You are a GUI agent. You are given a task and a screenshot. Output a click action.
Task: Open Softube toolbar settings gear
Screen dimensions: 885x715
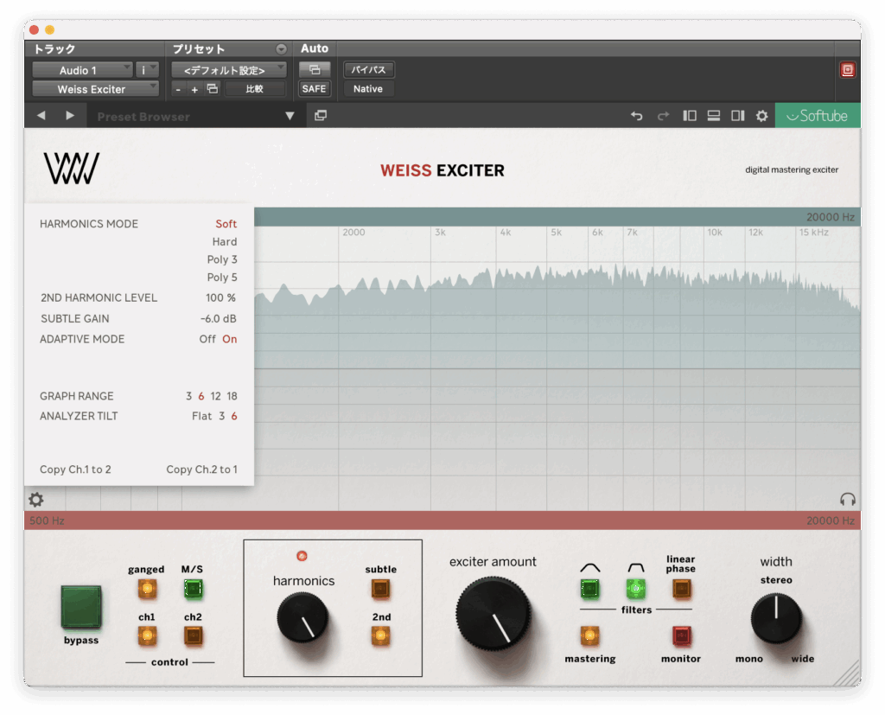[762, 116]
